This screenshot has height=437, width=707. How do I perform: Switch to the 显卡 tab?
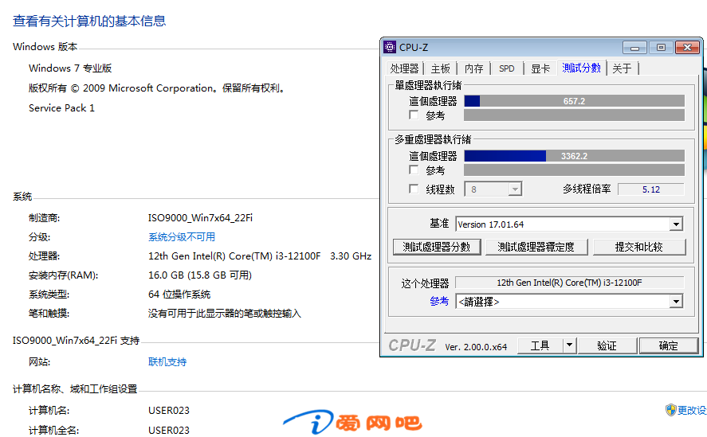pyautogui.click(x=540, y=68)
